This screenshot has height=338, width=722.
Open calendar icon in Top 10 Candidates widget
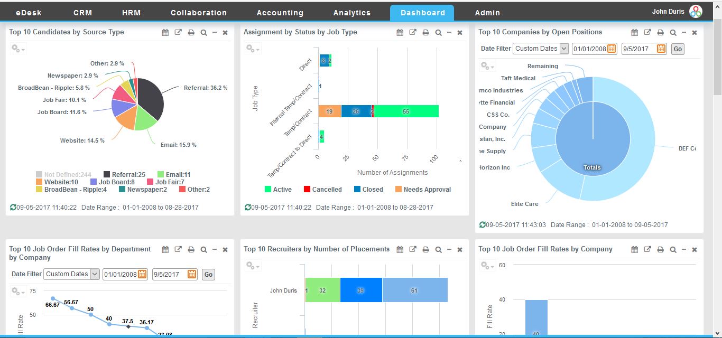(165, 33)
